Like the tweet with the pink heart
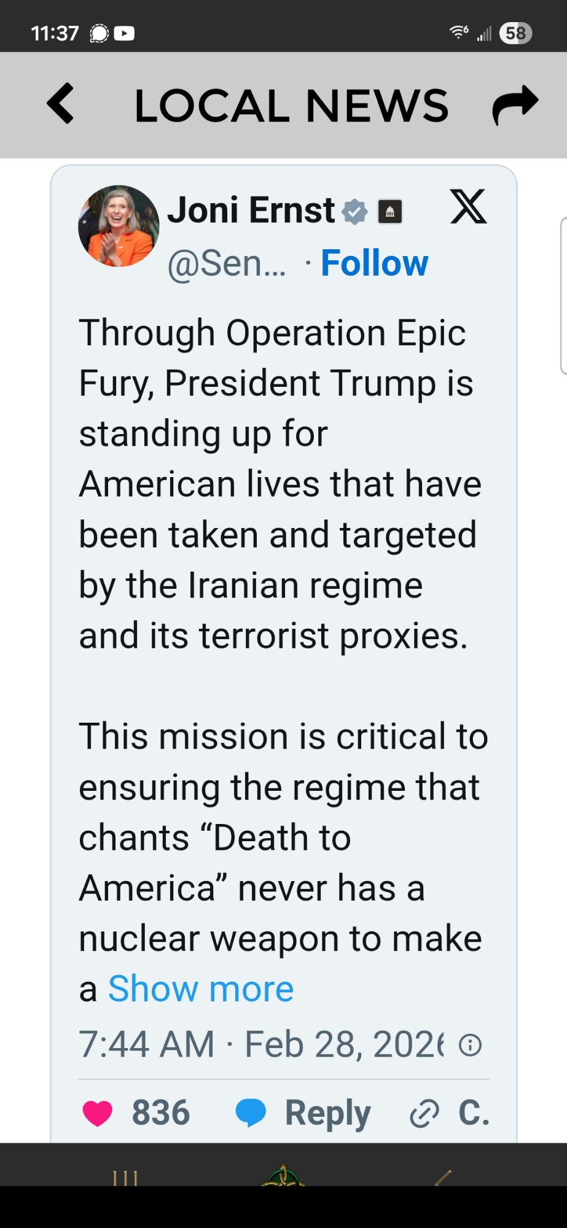 click(98, 1113)
